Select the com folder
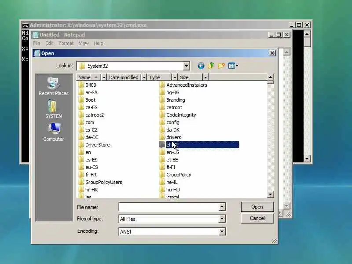 [86, 122]
